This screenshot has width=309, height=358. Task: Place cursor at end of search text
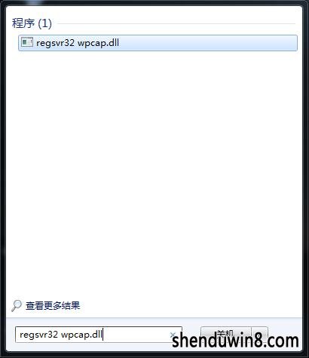point(103,335)
